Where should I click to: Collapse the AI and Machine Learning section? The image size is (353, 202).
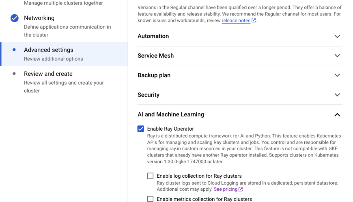(x=337, y=115)
